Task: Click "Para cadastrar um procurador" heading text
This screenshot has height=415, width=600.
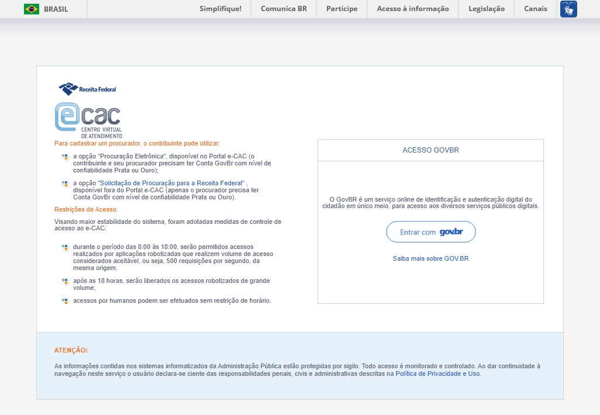Action: pos(137,143)
